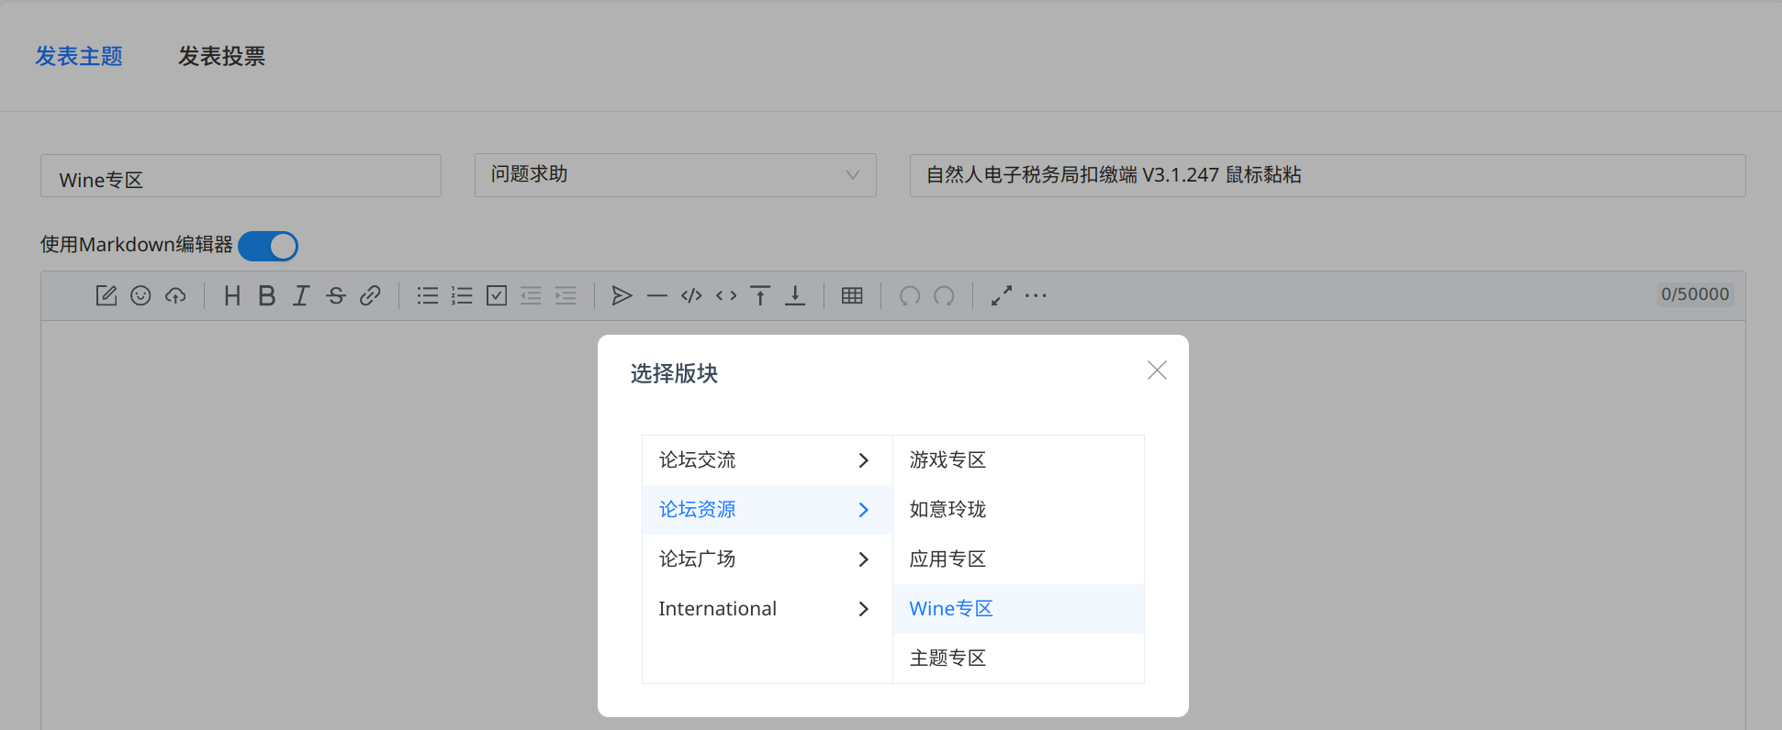Screen dimensions: 1782x730
Task: Click the post title input field
Action: (1328, 175)
